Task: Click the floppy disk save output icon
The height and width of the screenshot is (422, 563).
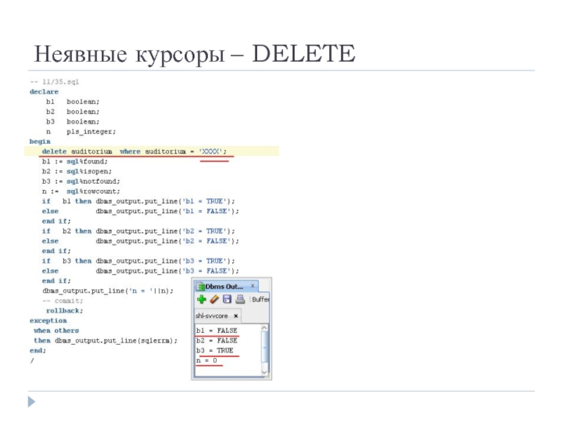Action: 227,300
